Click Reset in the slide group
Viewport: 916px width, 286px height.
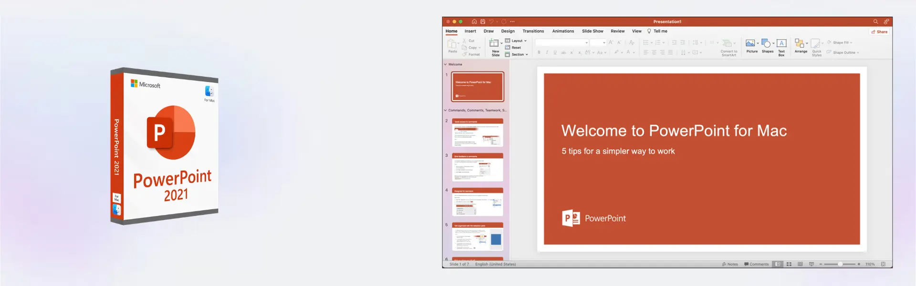[513, 48]
